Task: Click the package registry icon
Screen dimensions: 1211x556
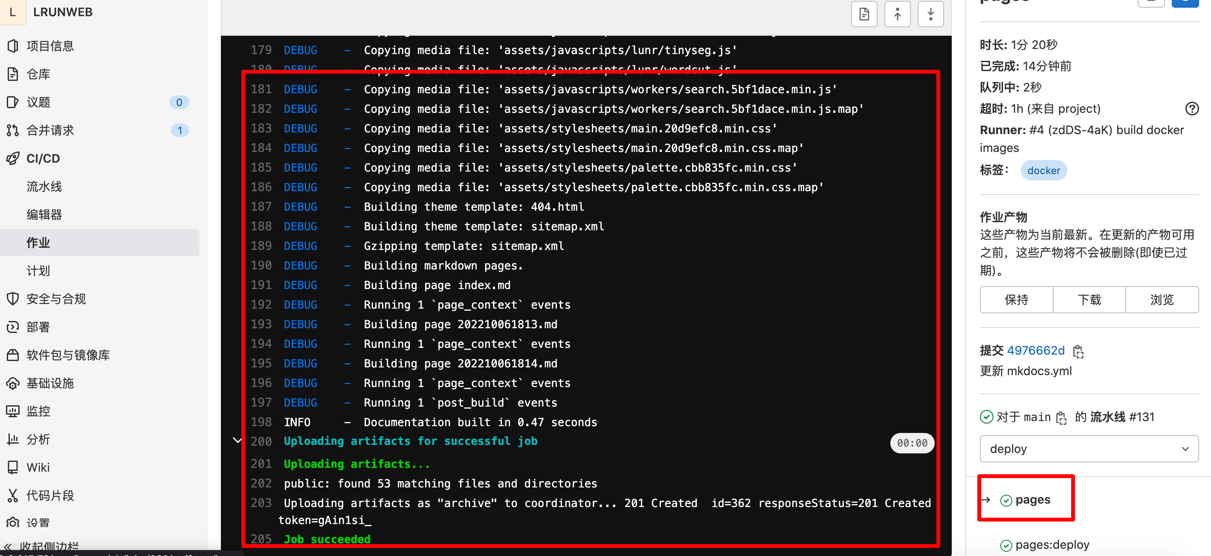Action: 13,355
